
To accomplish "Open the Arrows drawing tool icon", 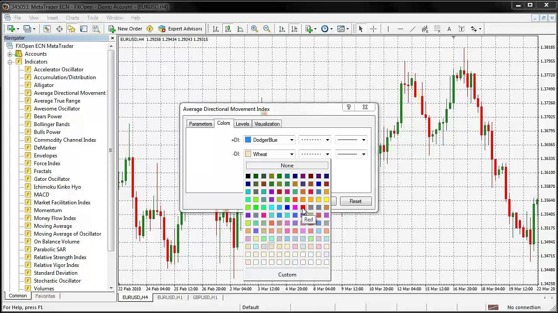I will point(473,29).
